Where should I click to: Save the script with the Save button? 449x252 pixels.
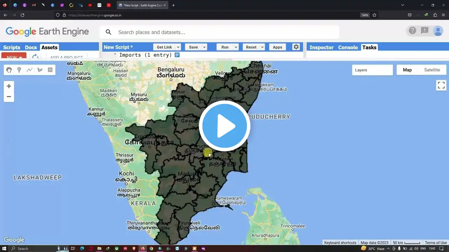pos(193,47)
